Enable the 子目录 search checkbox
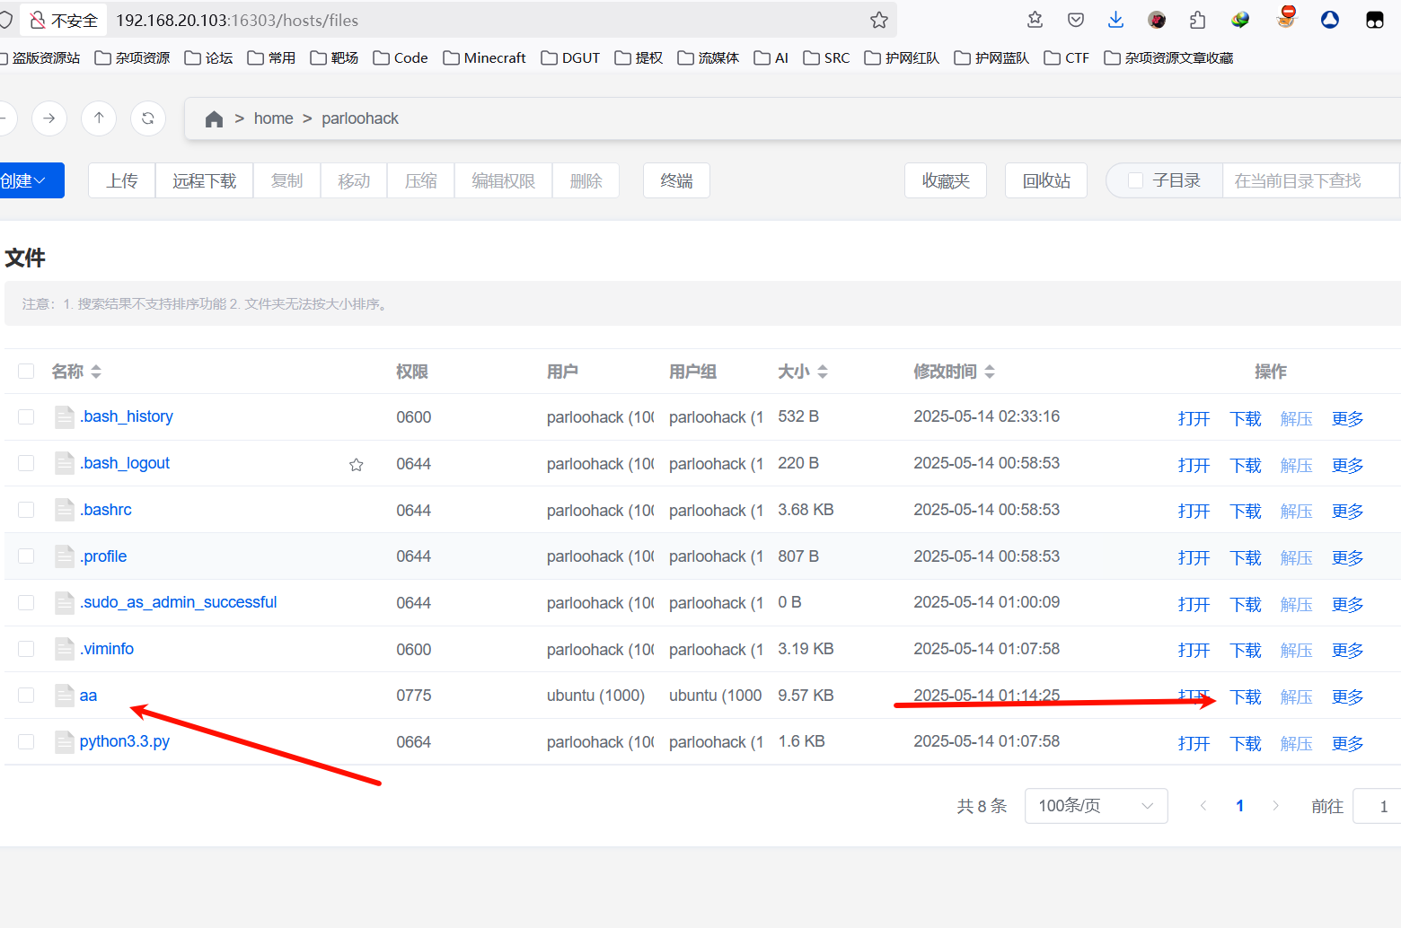The height and width of the screenshot is (928, 1401). point(1135,180)
